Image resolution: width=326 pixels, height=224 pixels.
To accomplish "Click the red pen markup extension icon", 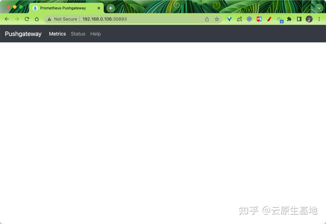I will click(x=269, y=19).
